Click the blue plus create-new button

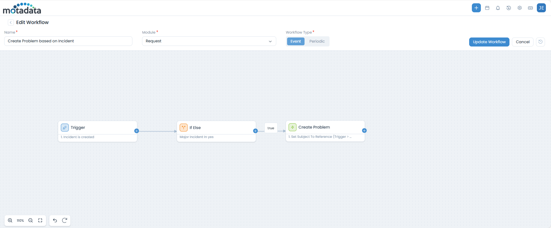[x=476, y=8]
